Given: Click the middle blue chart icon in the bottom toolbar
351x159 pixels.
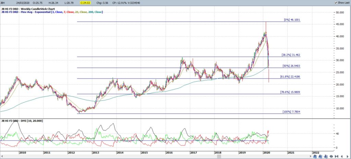Looking at the screenshot, I should point(320,156).
